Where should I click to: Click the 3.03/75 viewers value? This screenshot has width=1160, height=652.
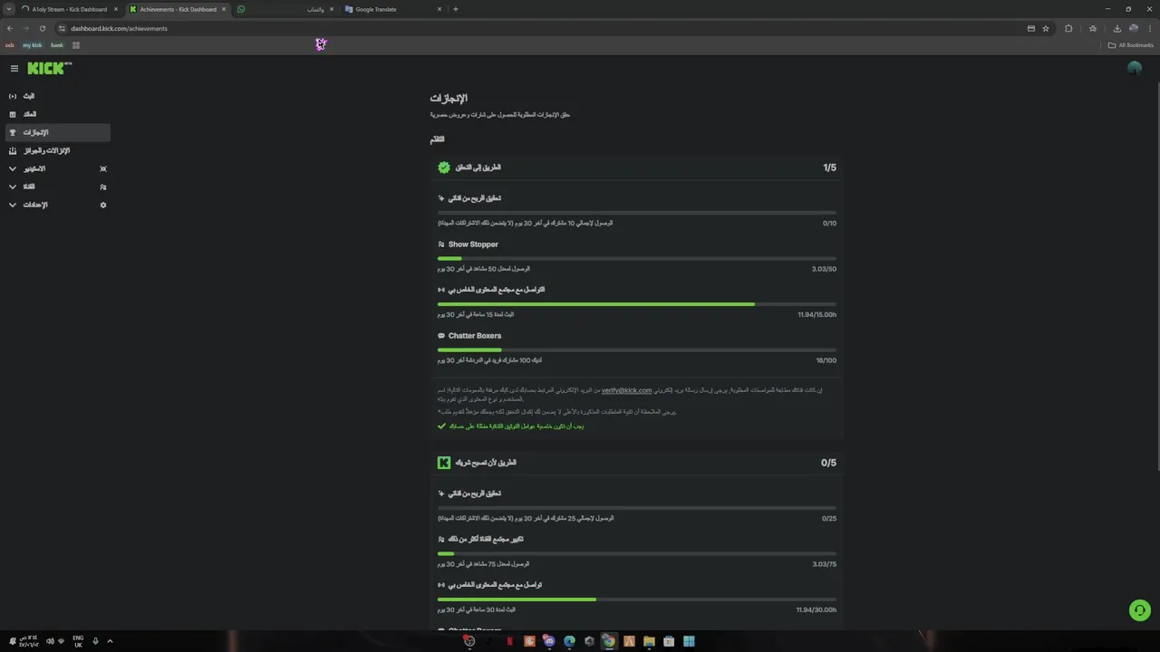(824, 564)
